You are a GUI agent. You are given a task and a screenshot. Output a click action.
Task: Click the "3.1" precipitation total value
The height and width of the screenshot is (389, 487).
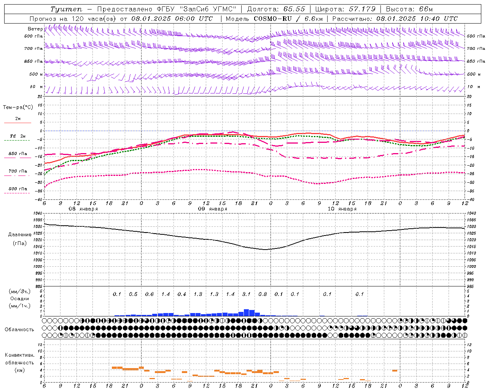coord(246,294)
